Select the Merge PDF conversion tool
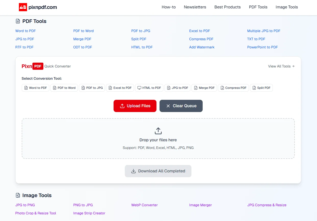 pos(204,88)
